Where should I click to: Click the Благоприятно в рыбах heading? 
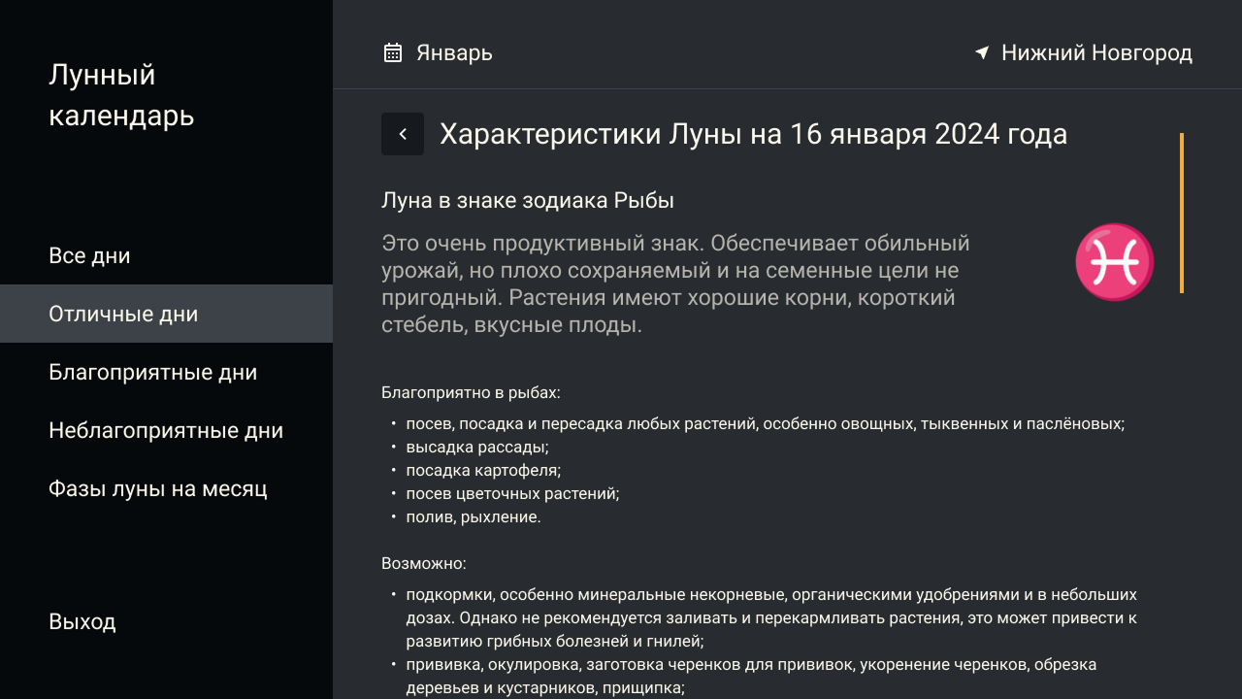coord(471,393)
